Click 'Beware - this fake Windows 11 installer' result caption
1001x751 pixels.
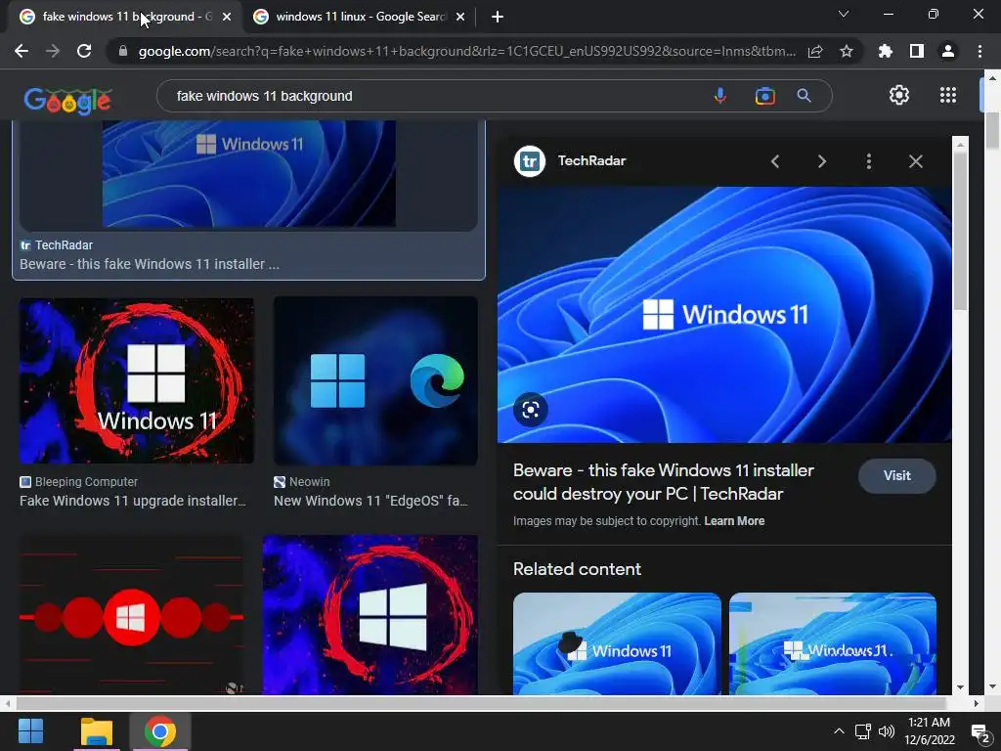click(x=150, y=264)
